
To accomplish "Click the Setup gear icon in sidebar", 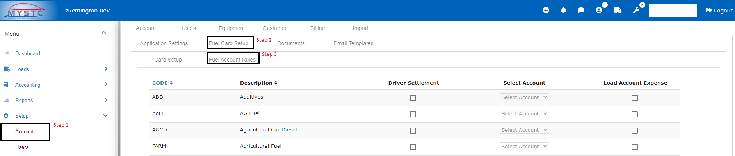I will 6,116.
